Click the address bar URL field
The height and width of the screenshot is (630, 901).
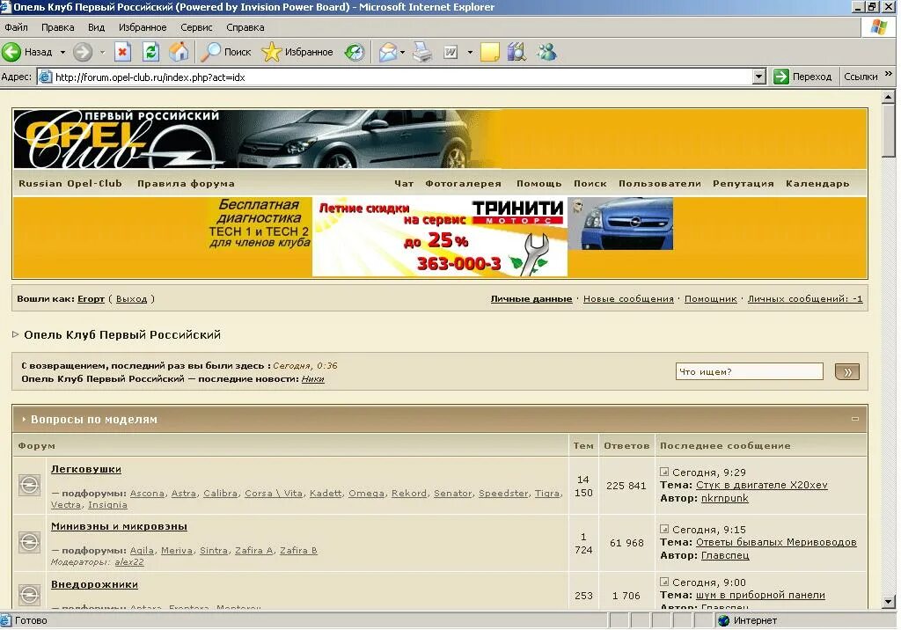[x=395, y=77]
